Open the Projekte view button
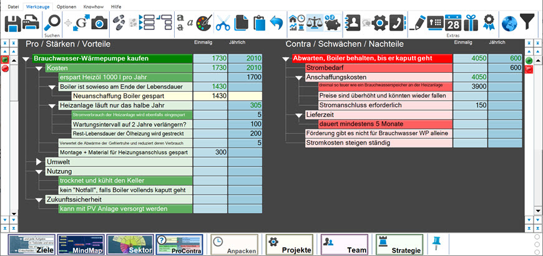Image resolution: width=543 pixels, height=256 pixels. point(289,245)
